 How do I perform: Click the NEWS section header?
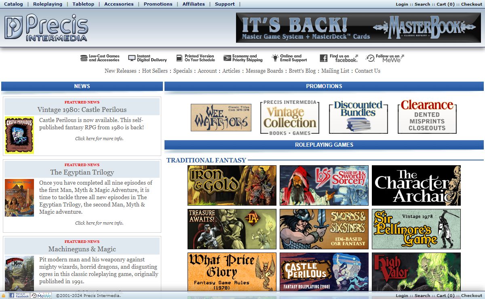(82, 86)
